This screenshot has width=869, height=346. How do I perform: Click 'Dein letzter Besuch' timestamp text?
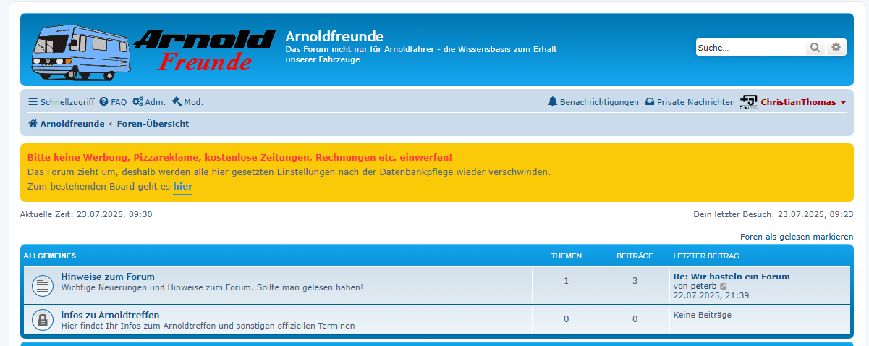773,214
